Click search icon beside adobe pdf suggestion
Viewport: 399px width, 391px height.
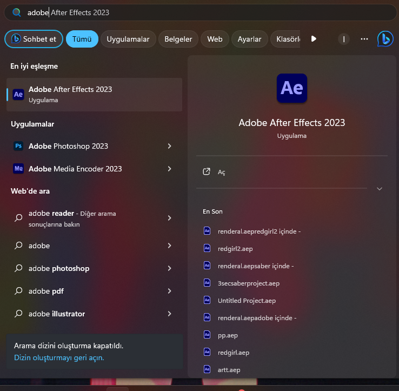(x=18, y=291)
